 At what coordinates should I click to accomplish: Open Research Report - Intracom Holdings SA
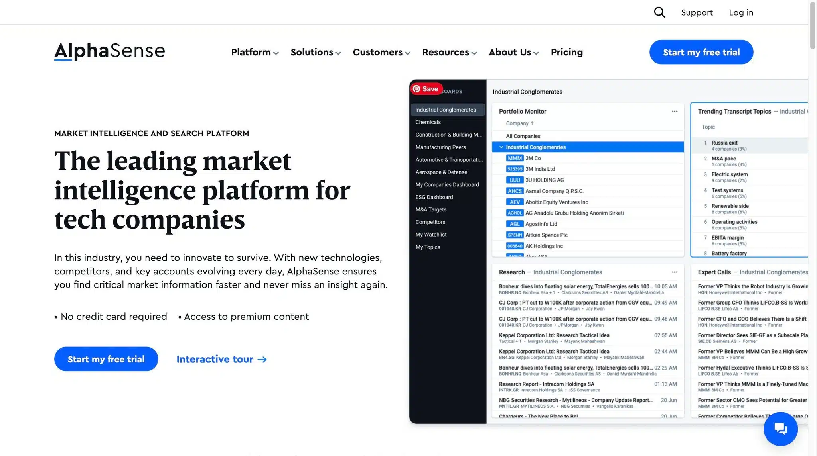(588, 387)
